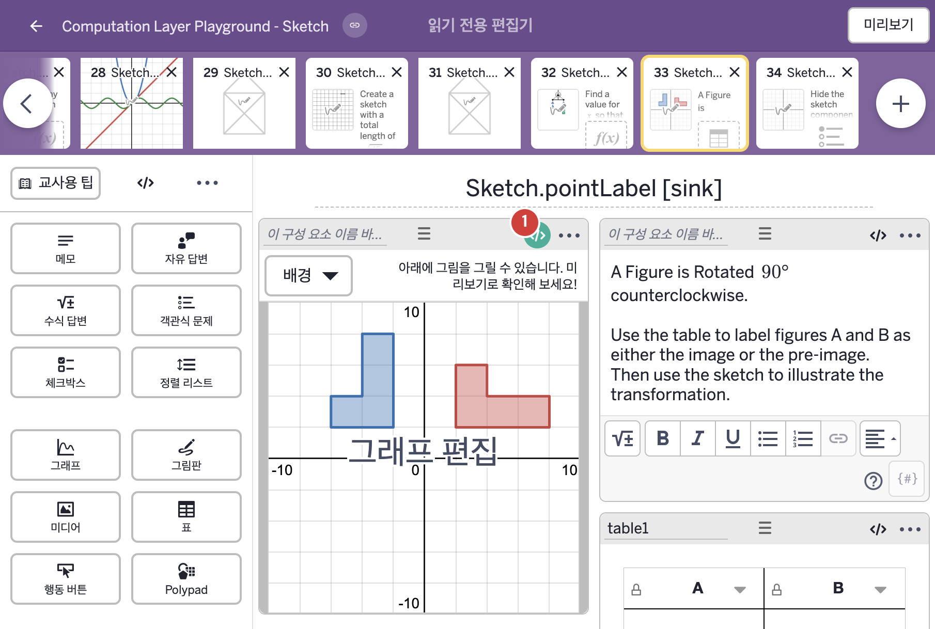Switch to screen 30 Sketch tab
935x629 pixels.
[357, 103]
